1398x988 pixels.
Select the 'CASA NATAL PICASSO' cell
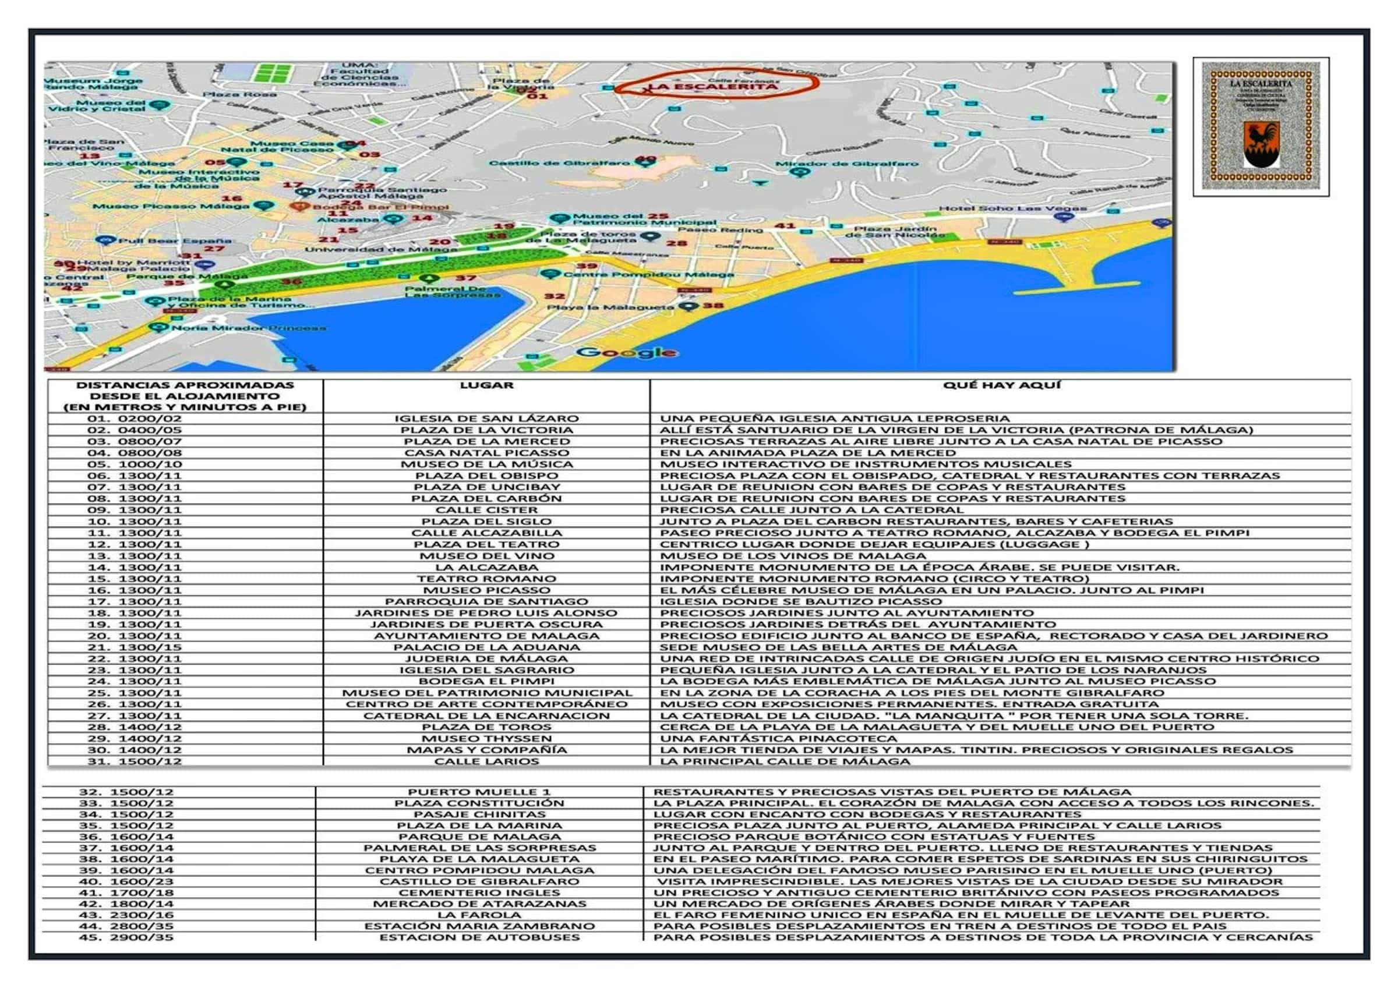(x=486, y=452)
